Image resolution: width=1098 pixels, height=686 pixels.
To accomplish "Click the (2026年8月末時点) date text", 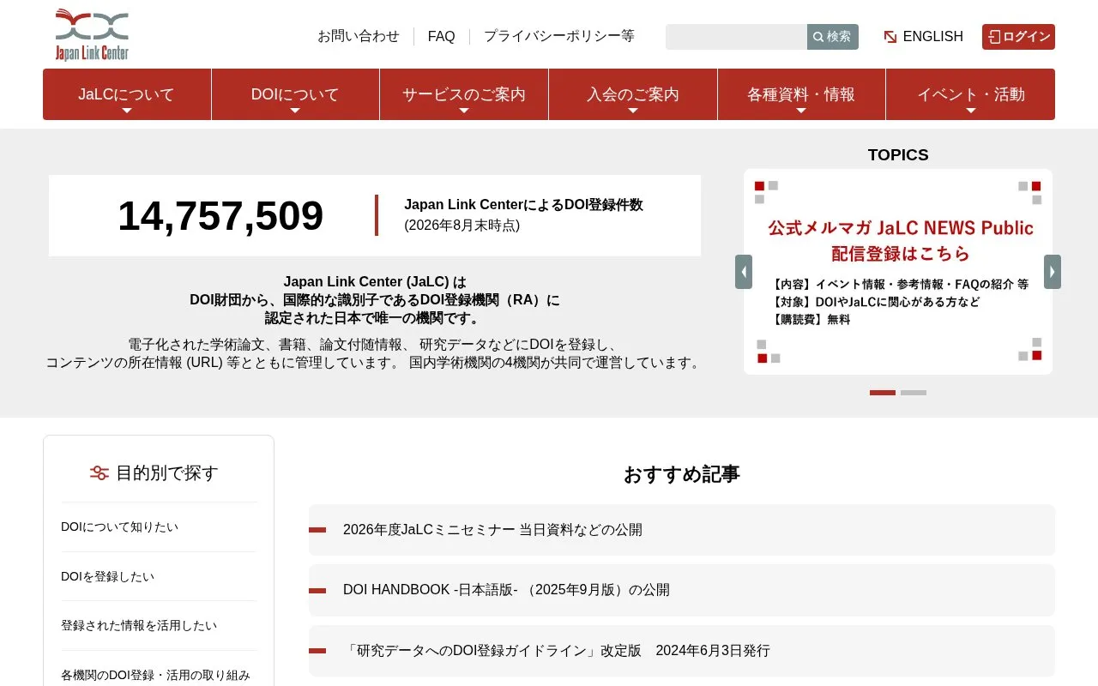I will tap(462, 226).
